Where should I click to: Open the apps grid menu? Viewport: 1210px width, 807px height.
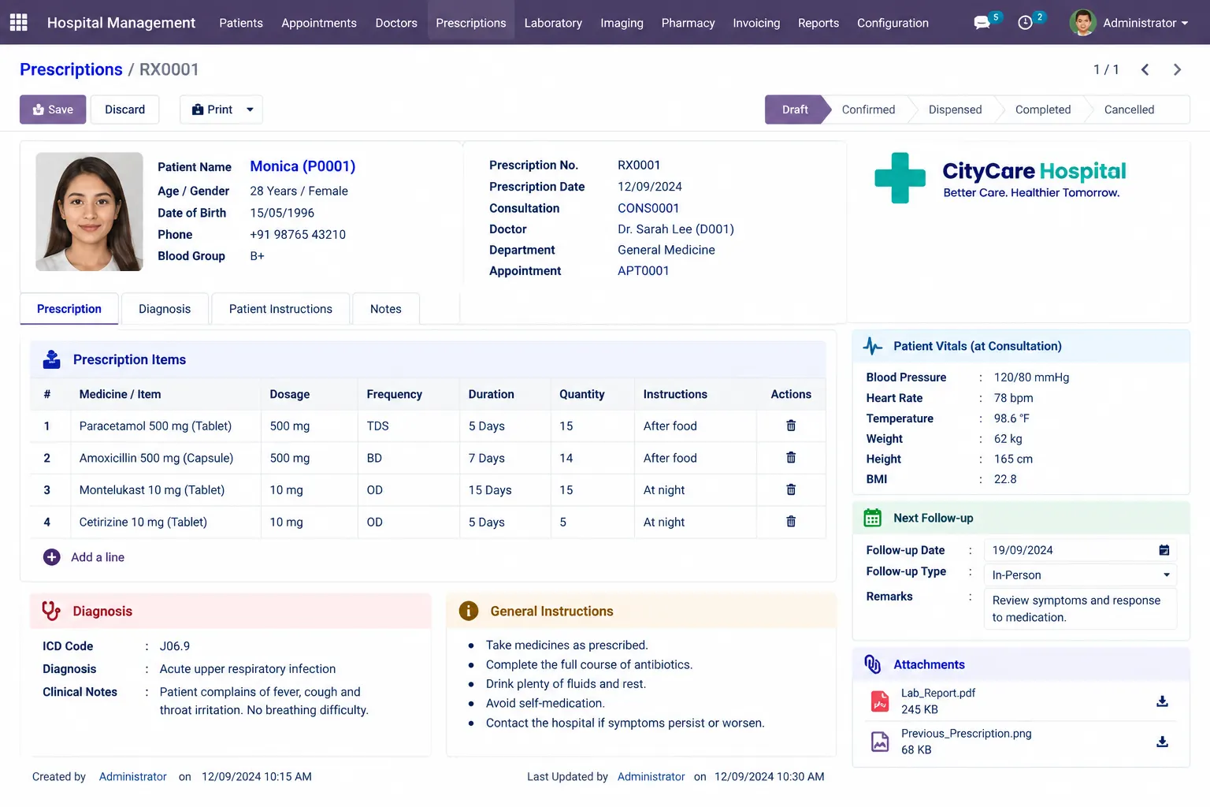tap(18, 22)
